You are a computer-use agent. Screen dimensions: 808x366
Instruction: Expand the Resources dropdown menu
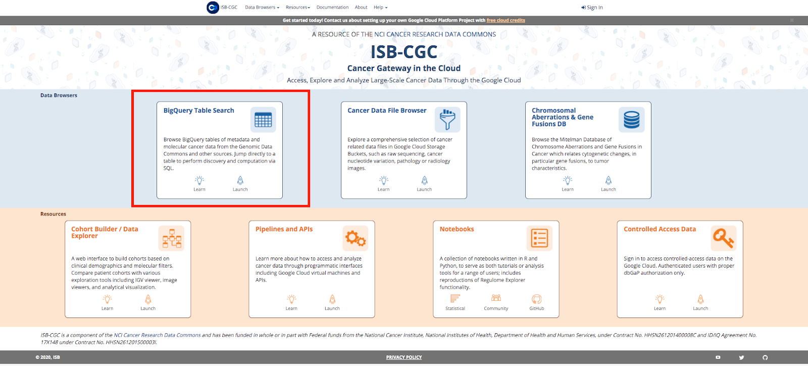point(297,8)
